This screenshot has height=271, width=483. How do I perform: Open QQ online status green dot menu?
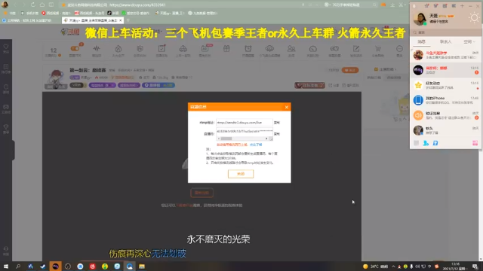pyautogui.click(x=426, y=23)
